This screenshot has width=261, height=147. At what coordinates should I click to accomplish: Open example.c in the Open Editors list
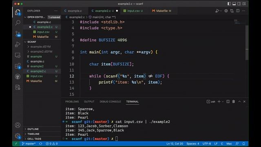tap(42, 22)
